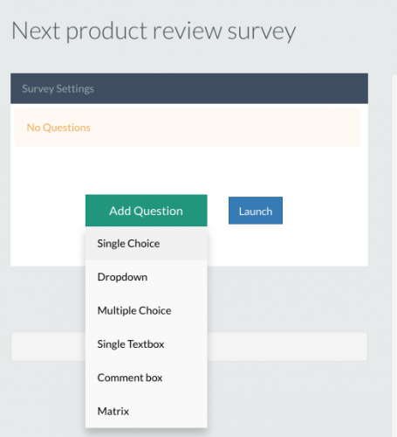The height and width of the screenshot is (437, 397).
Task: Launch the survey with the blue button
Action: point(256,211)
